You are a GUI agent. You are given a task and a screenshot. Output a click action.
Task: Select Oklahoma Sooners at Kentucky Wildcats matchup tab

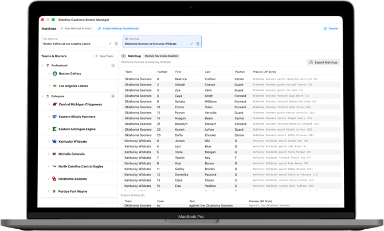click(155, 41)
